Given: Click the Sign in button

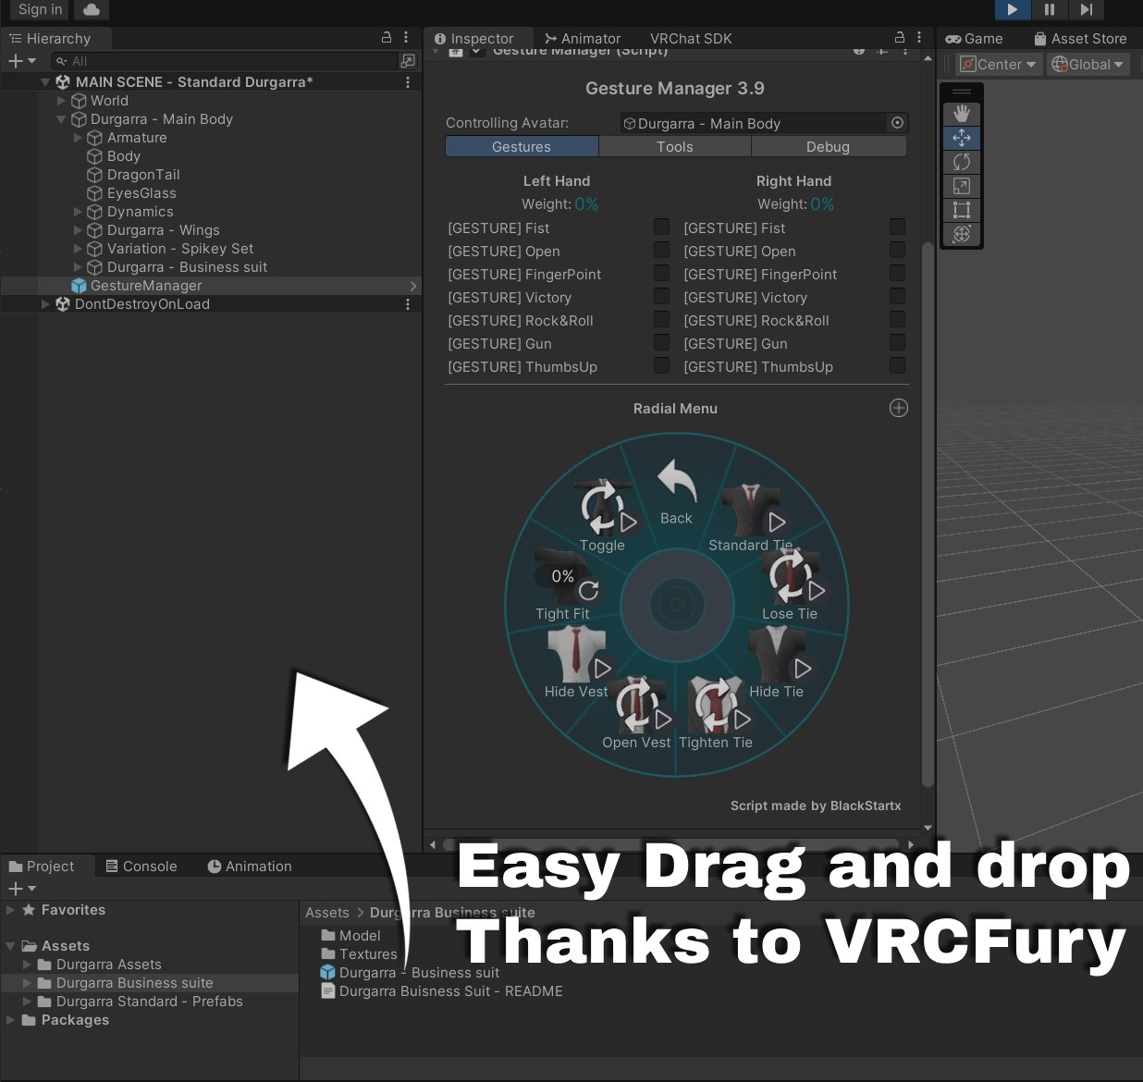Looking at the screenshot, I should (38, 9).
